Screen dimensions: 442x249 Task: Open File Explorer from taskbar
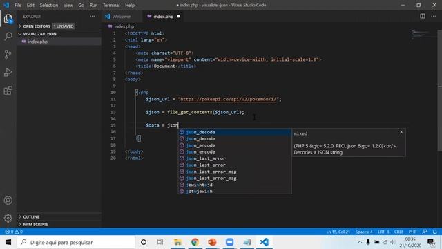(177, 242)
